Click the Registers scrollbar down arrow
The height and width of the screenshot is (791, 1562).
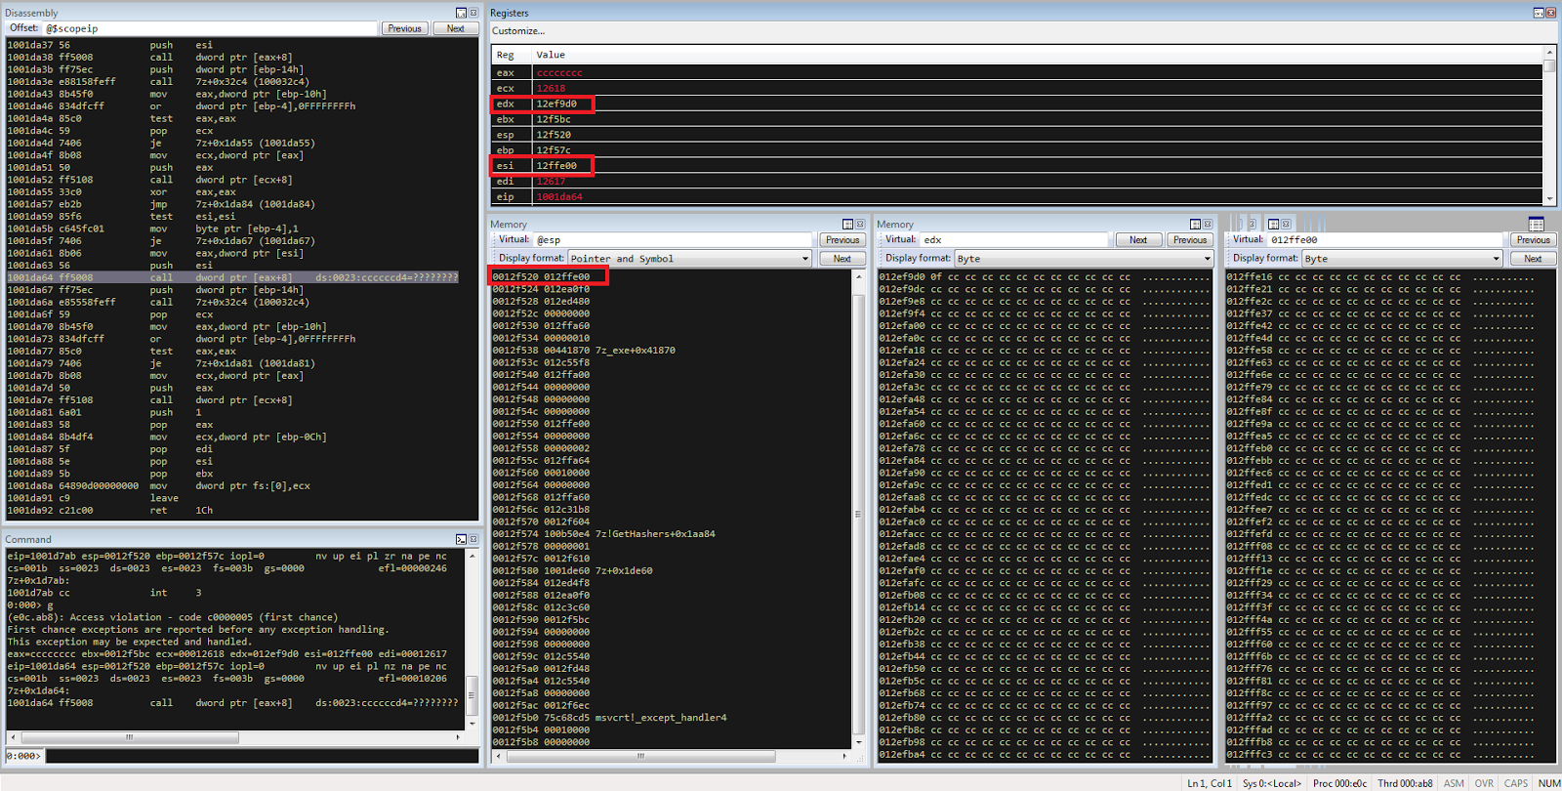pos(1549,198)
